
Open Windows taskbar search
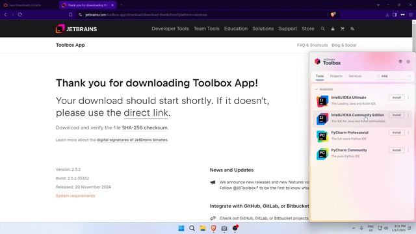tap(192, 228)
